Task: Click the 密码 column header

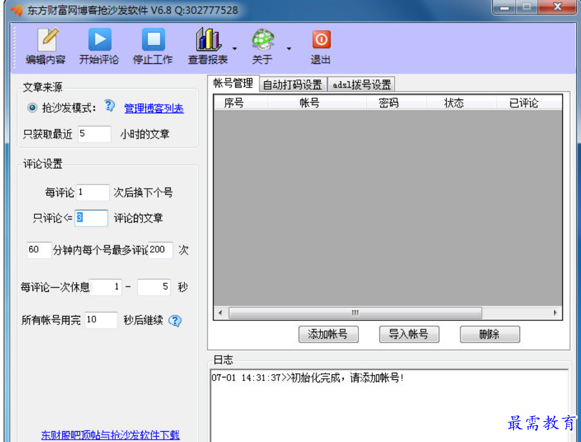Action: [396, 103]
